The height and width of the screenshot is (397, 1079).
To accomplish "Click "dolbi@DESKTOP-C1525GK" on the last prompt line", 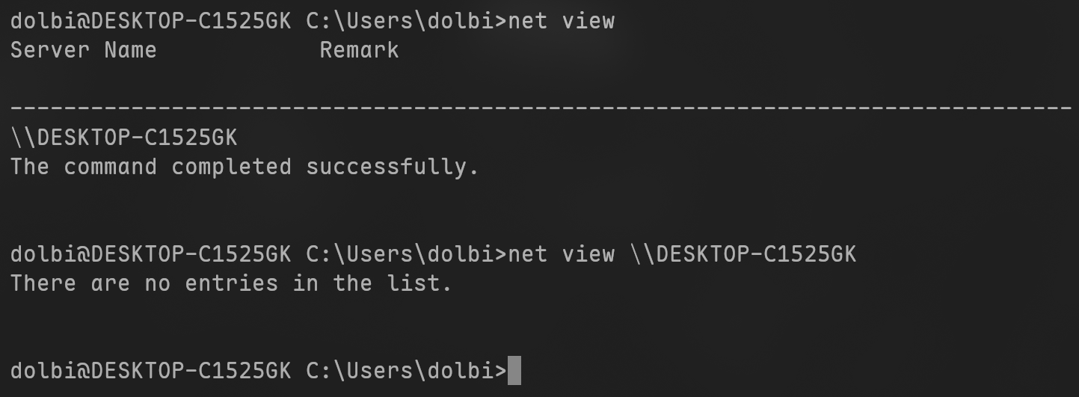I will click(150, 371).
